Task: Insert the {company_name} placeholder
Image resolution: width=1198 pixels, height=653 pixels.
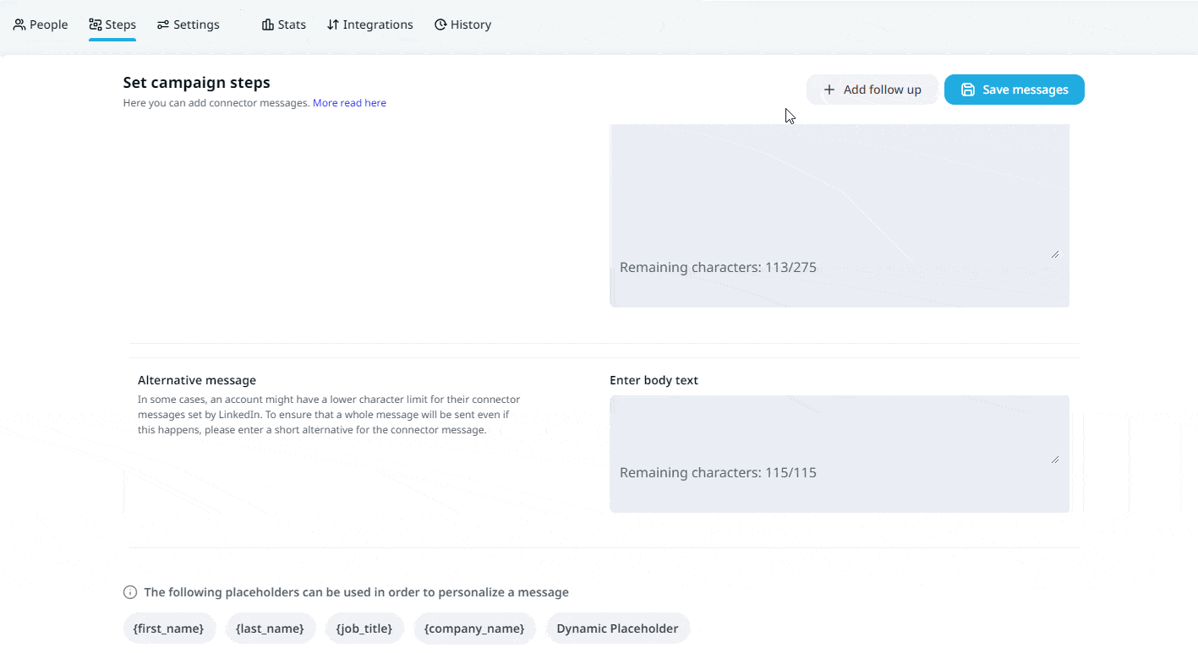Action: tap(474, 629)
